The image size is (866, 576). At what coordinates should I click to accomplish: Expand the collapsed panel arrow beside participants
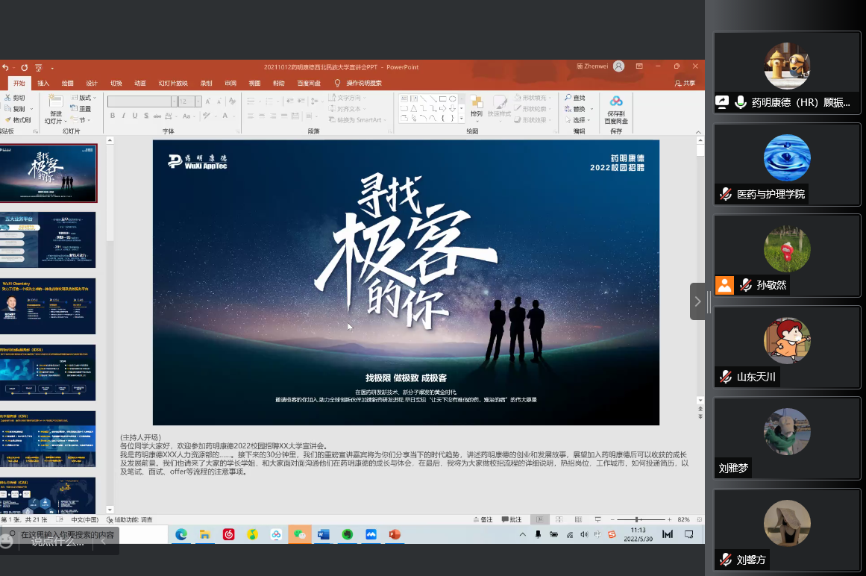697,301
